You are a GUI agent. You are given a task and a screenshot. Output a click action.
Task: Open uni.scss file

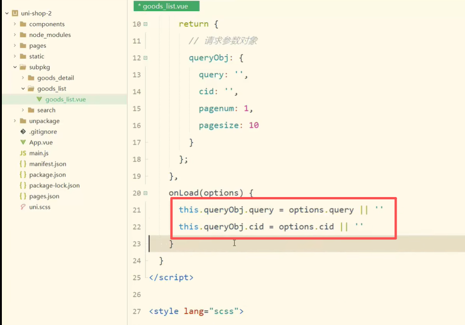[40, 207]
